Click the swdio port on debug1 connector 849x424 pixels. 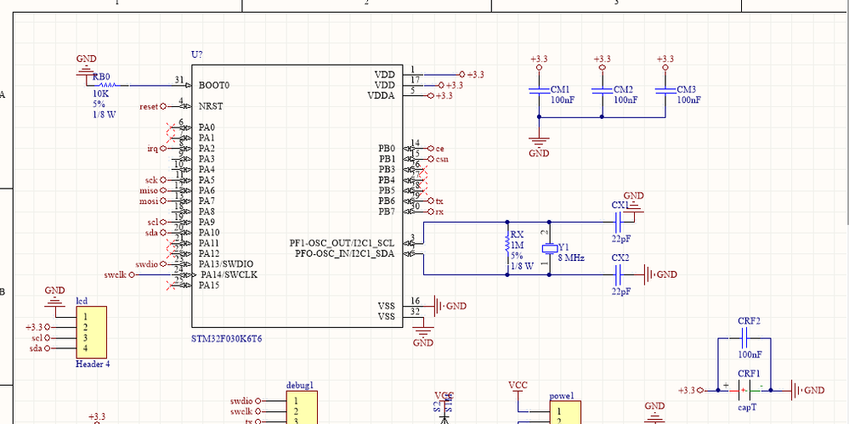tap(246, 401)
